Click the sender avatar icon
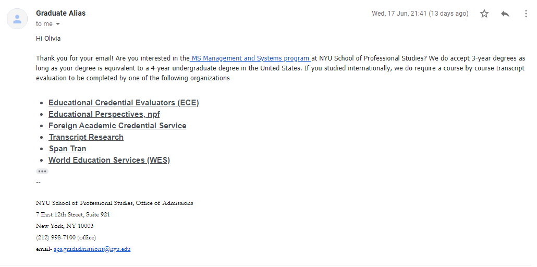 pos(17,19)
